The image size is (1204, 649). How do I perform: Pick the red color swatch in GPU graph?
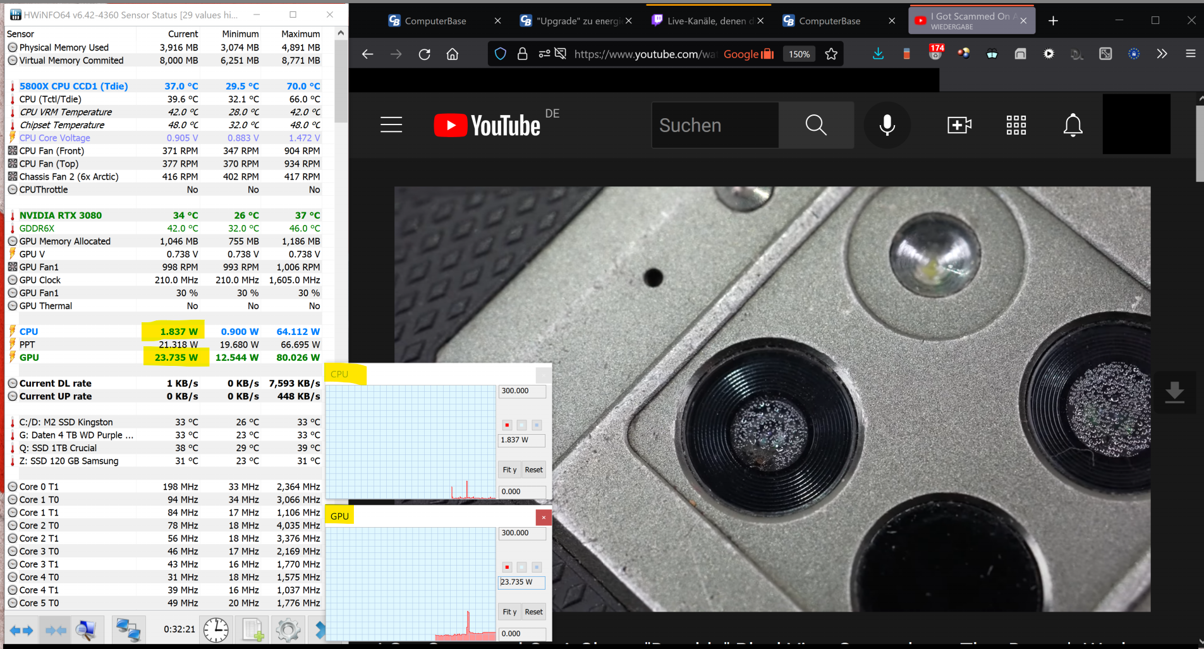click(507, 567)
